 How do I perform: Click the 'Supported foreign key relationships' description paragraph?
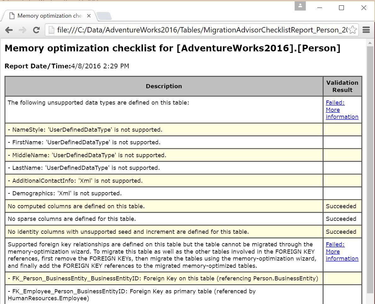(162, 255)
